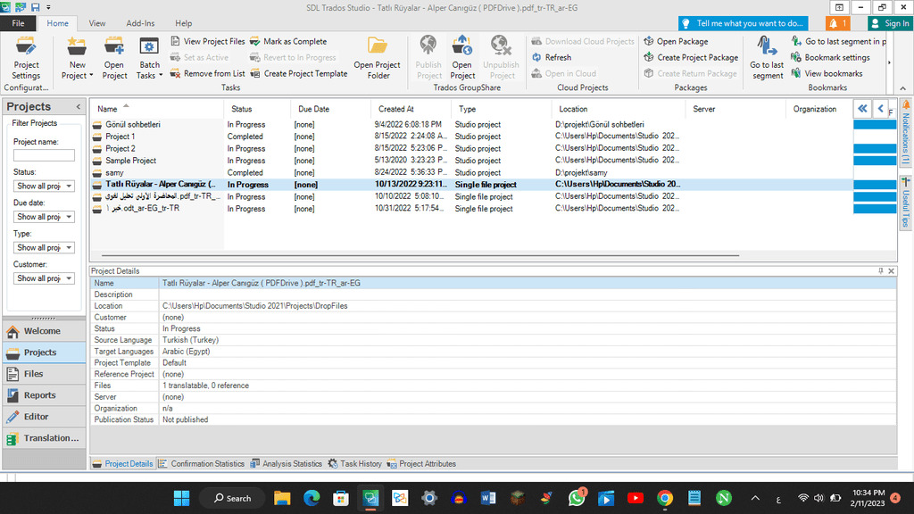Click the notifications bell icon
Image resolution: width=914 pixels, height=514 pixels.
(x=838, y=23)
